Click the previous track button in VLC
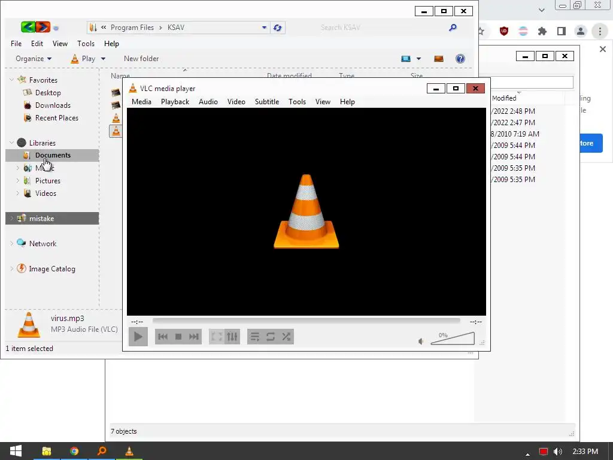 [x=163, y=337]
